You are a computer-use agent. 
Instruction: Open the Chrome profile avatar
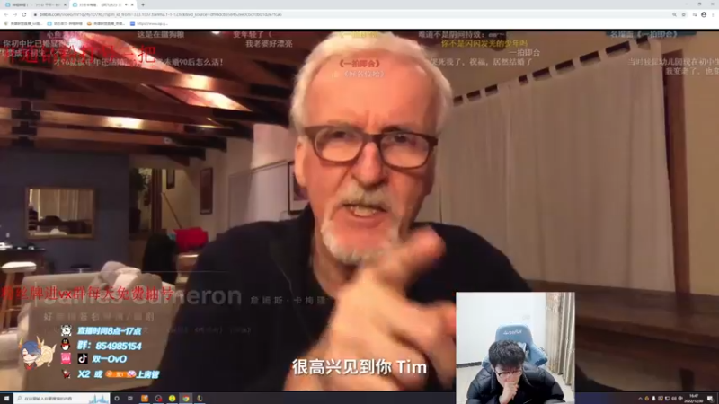pyautogui.click(x=704, y=14)
